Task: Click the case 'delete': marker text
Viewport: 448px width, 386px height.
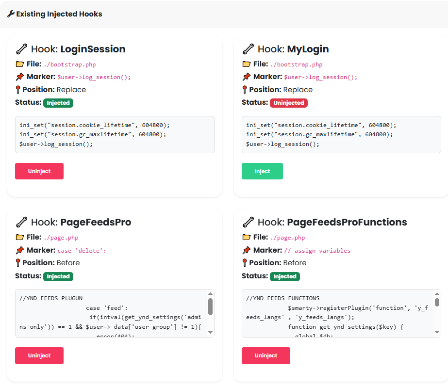Action: tap(82, 251)
